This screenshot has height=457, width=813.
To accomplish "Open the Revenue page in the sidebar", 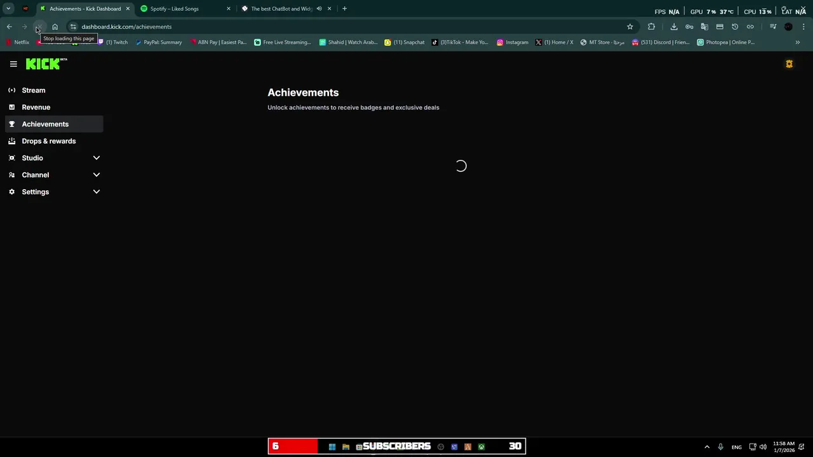I will [54, 107].
